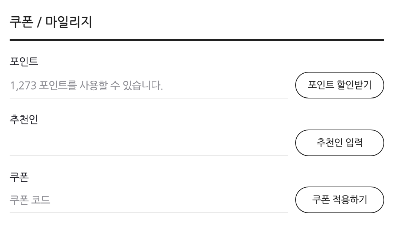This screenshot has height=228, width=405.
Task: Click the 쿠폰 label above the code field
Action: pos(19,177)
